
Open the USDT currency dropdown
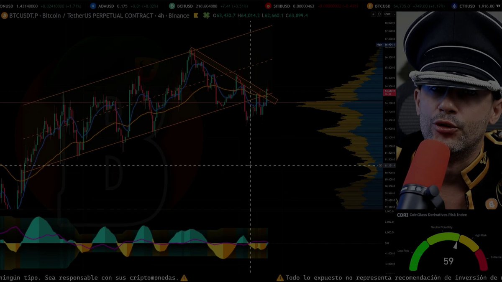389,14
